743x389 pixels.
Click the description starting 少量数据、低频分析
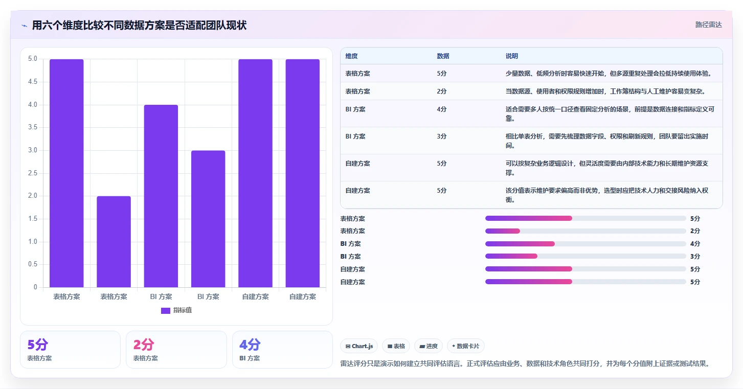pos(608,73)
